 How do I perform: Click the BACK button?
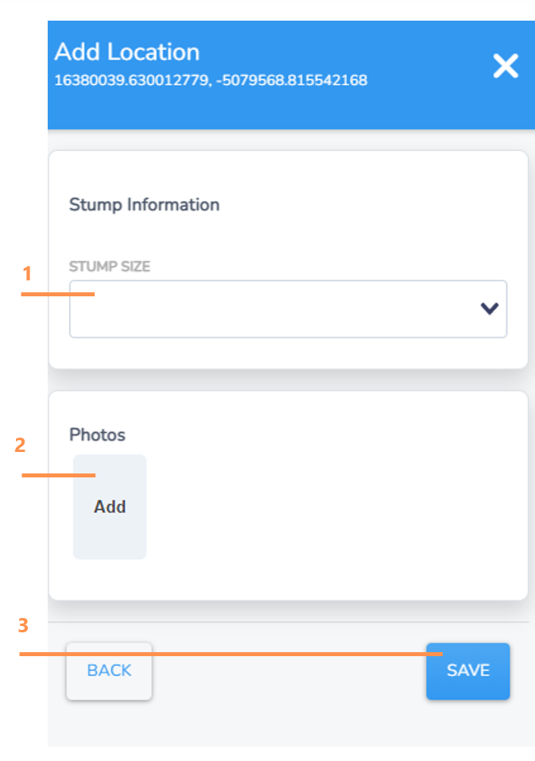[109, 671]
